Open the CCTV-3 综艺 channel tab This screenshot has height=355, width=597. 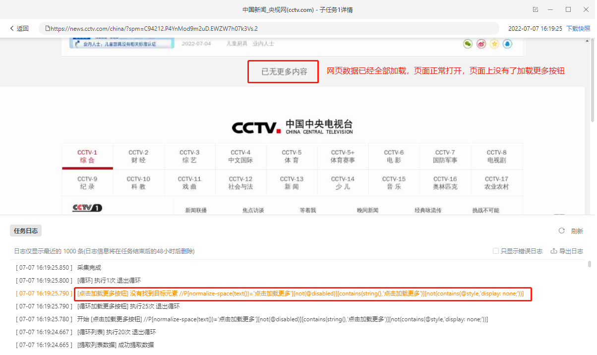click(189, 156)
